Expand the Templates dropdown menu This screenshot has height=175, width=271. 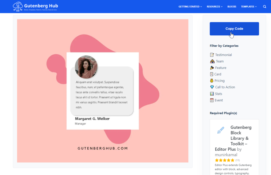(x=249, y=7)
